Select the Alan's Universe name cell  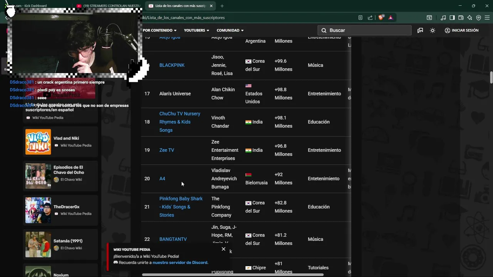coord(175,94)
